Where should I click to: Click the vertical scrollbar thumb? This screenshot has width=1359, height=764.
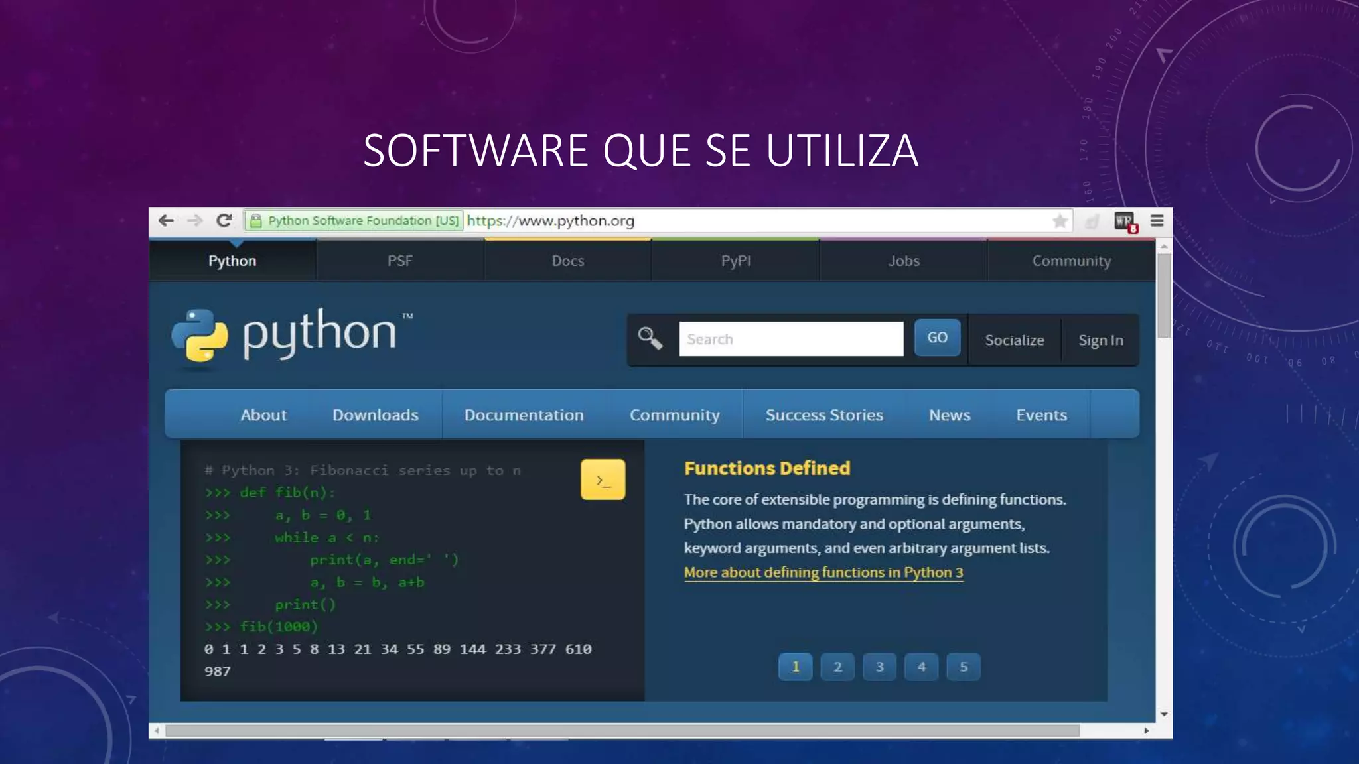coord(1164,296)
